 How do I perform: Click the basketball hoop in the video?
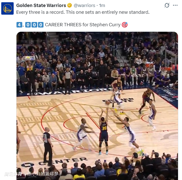164,70
